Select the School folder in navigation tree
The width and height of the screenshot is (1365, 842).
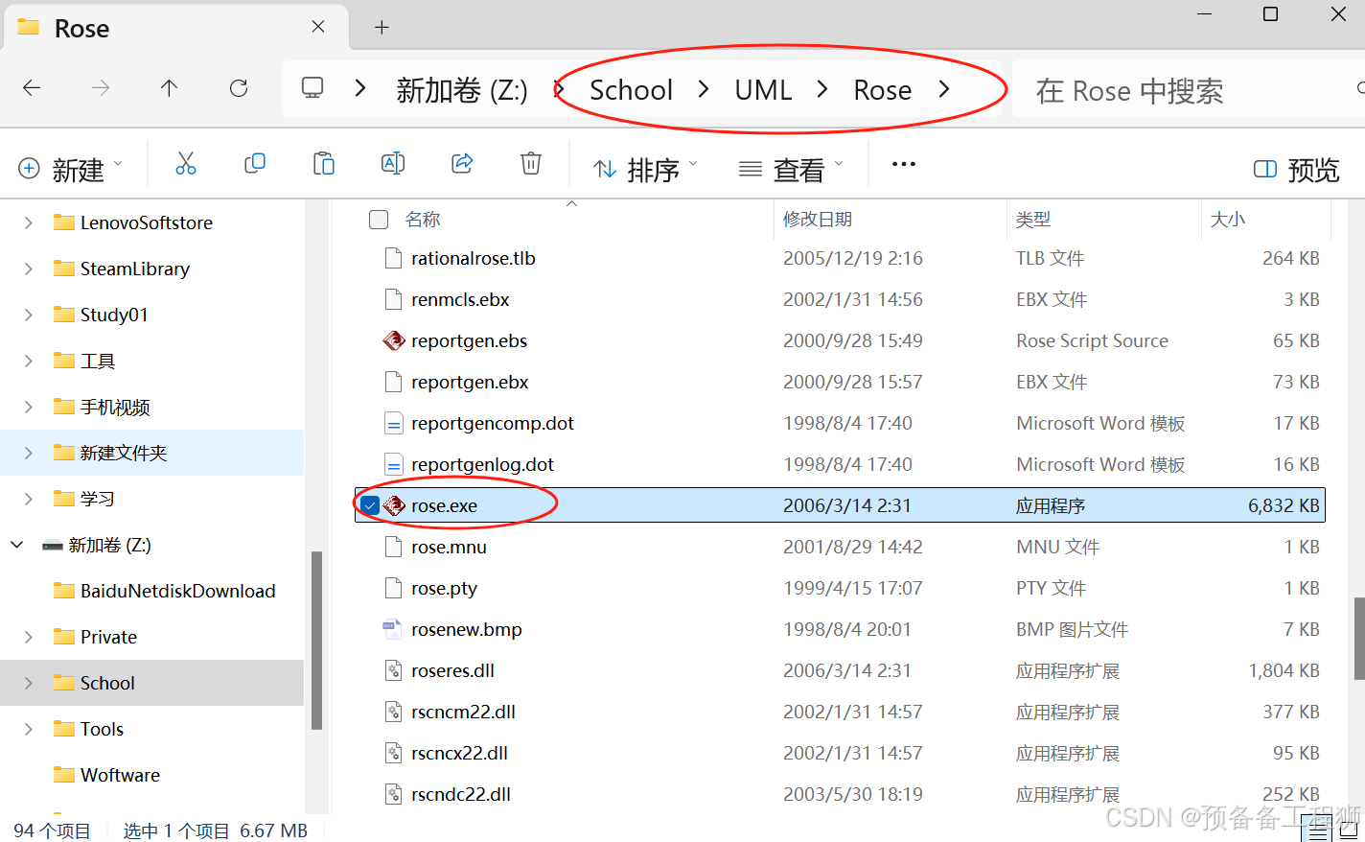point(152,683)
